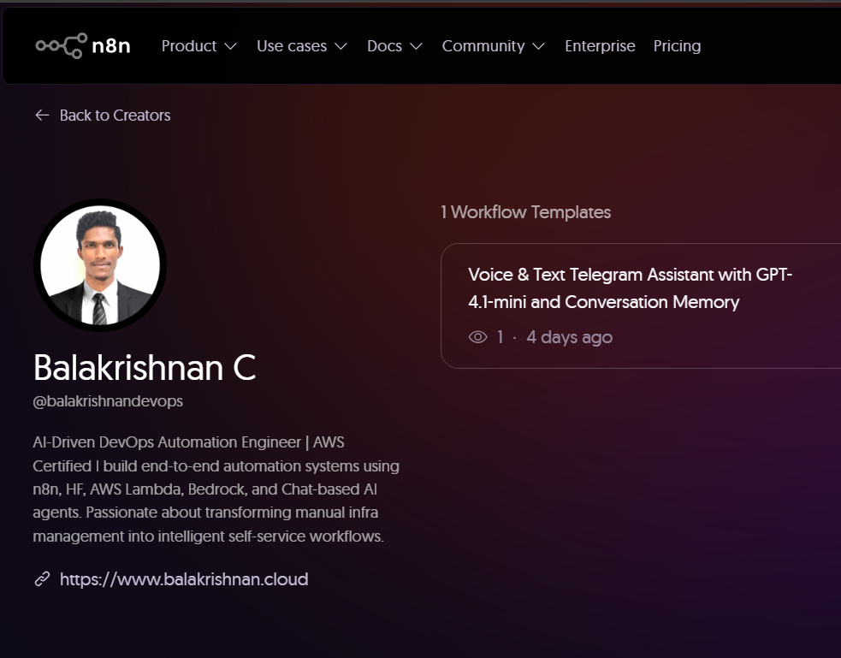The height and width of the screenshot is (658, 841).
Task: Click the "1 Workflow Templates" heading
Action: coord(525,212)
